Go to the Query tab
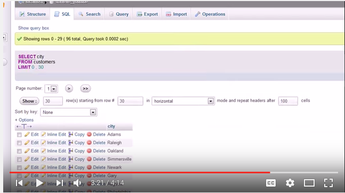Image resolution: width=345 pixels, height=193 pixels. (118, 14)
